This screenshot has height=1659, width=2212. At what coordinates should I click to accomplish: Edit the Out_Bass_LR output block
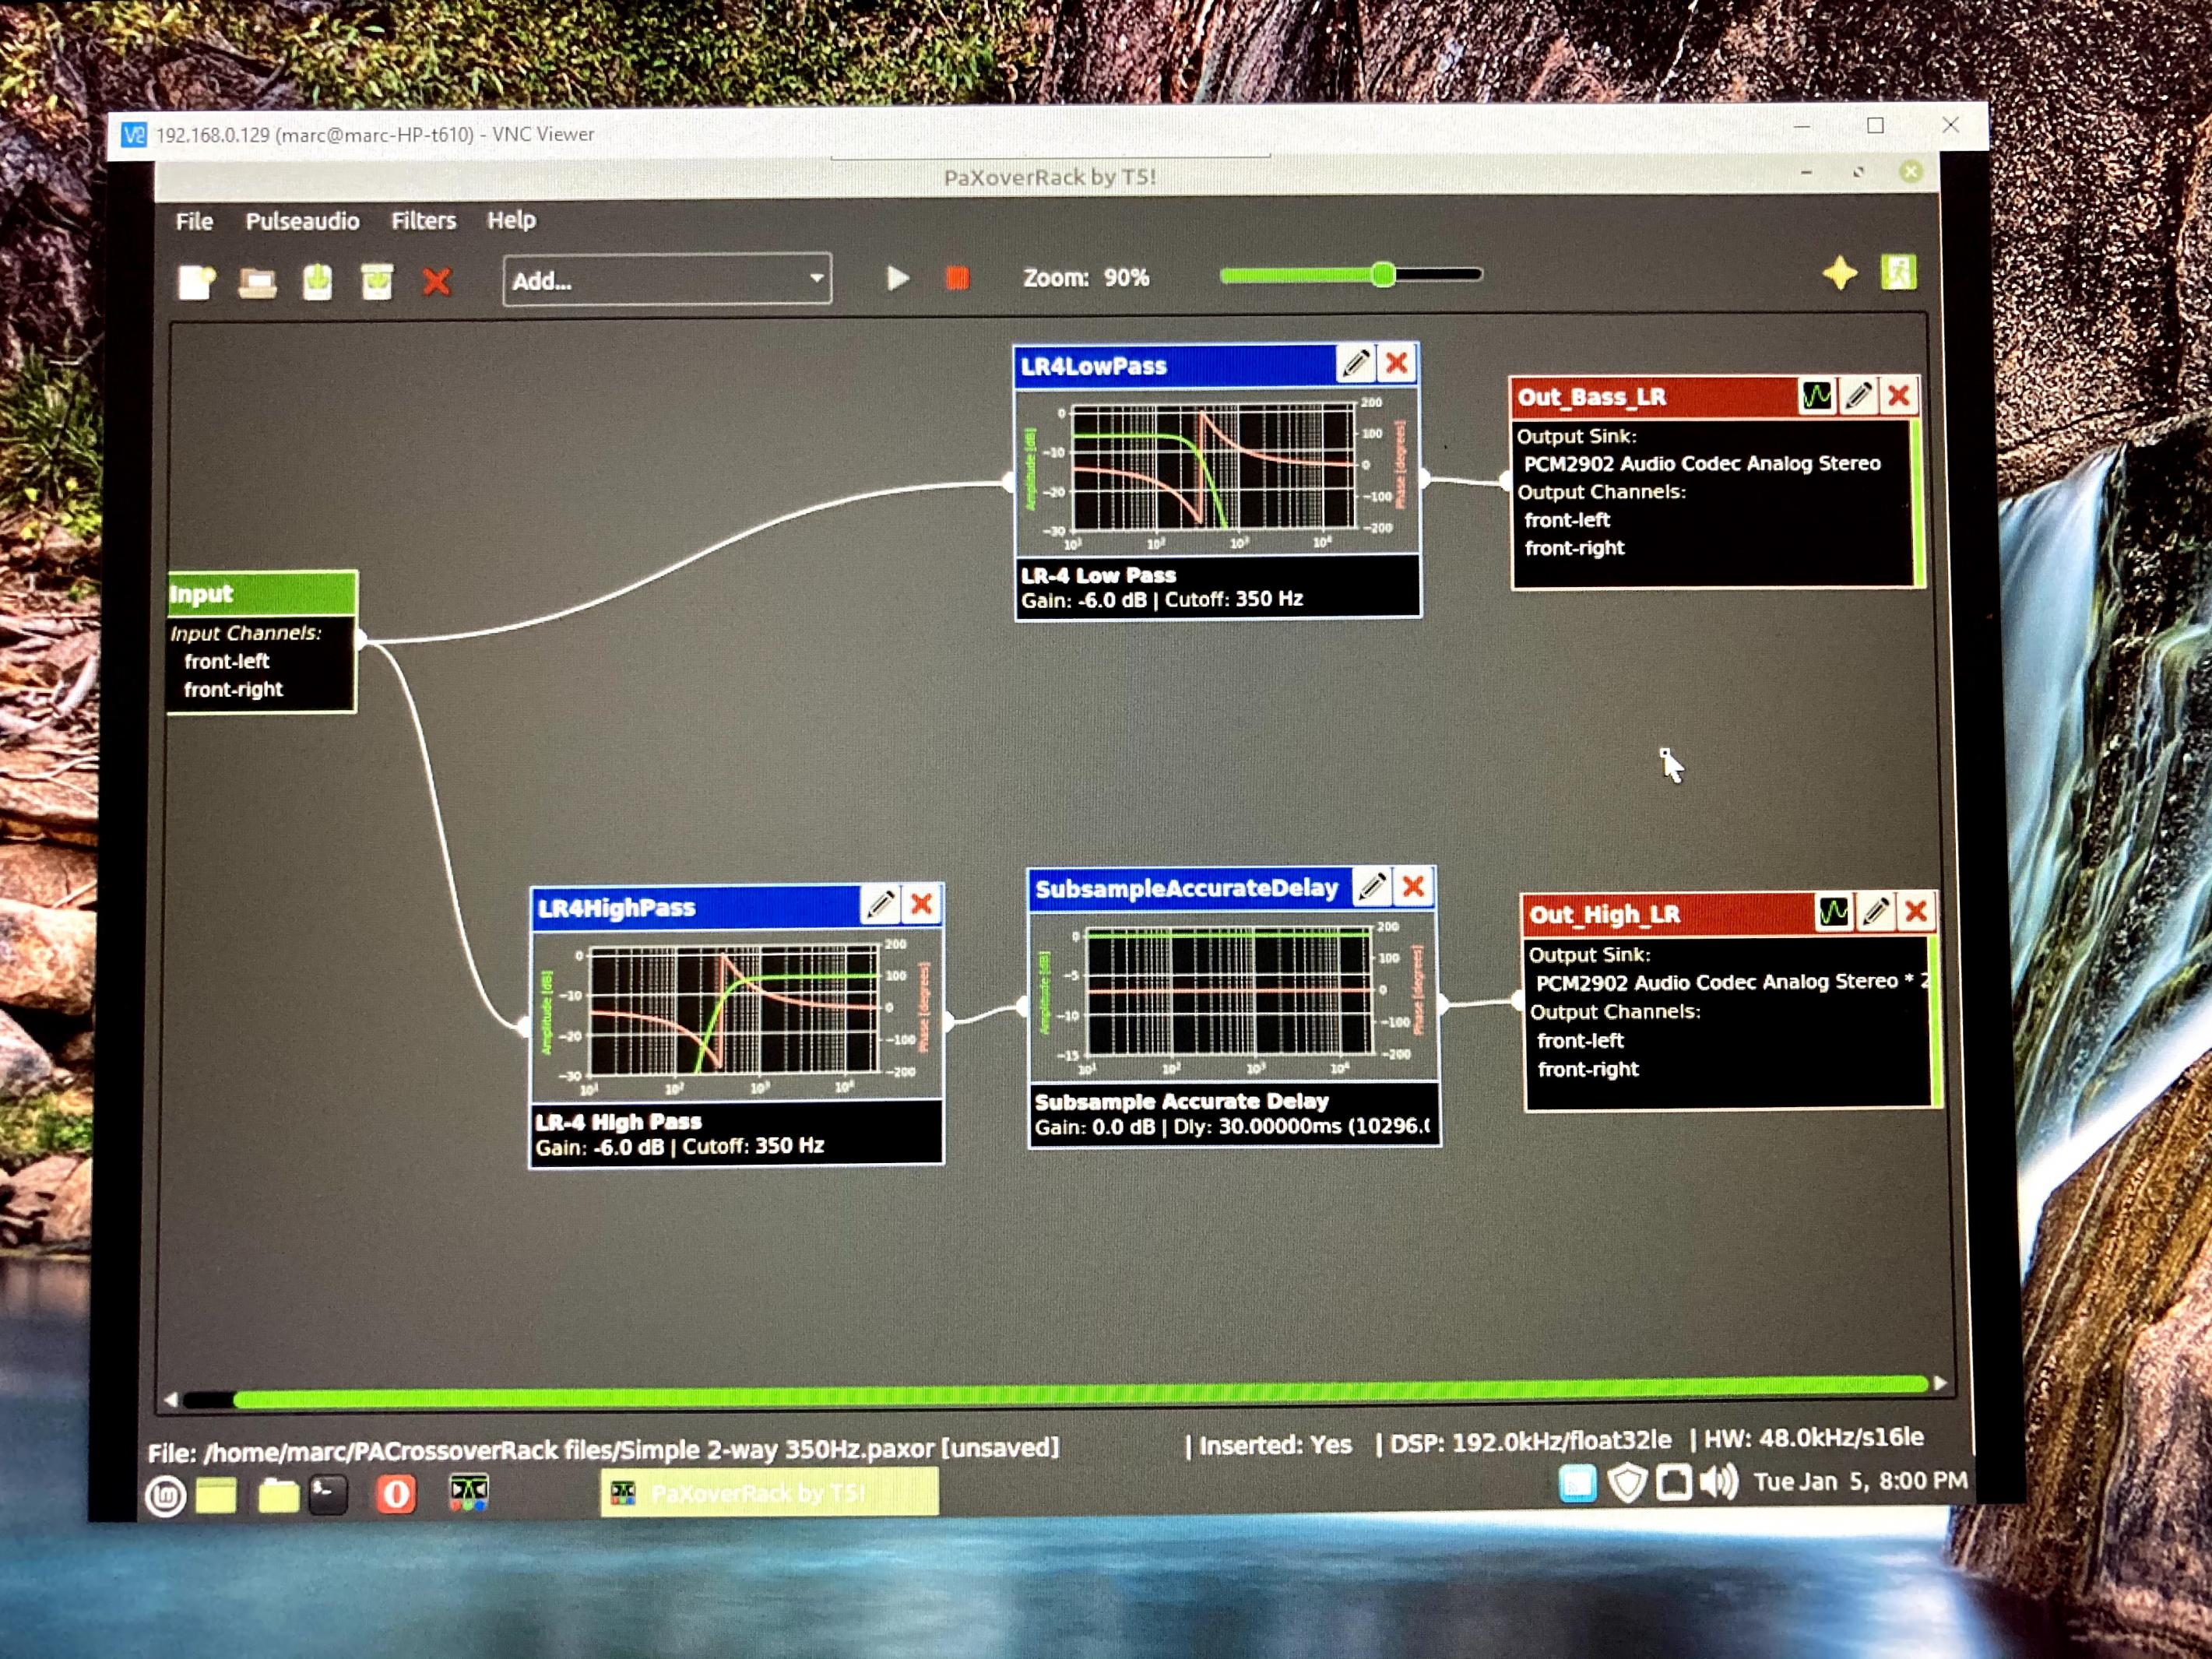pyautogui.click(x=1859, y=396)
